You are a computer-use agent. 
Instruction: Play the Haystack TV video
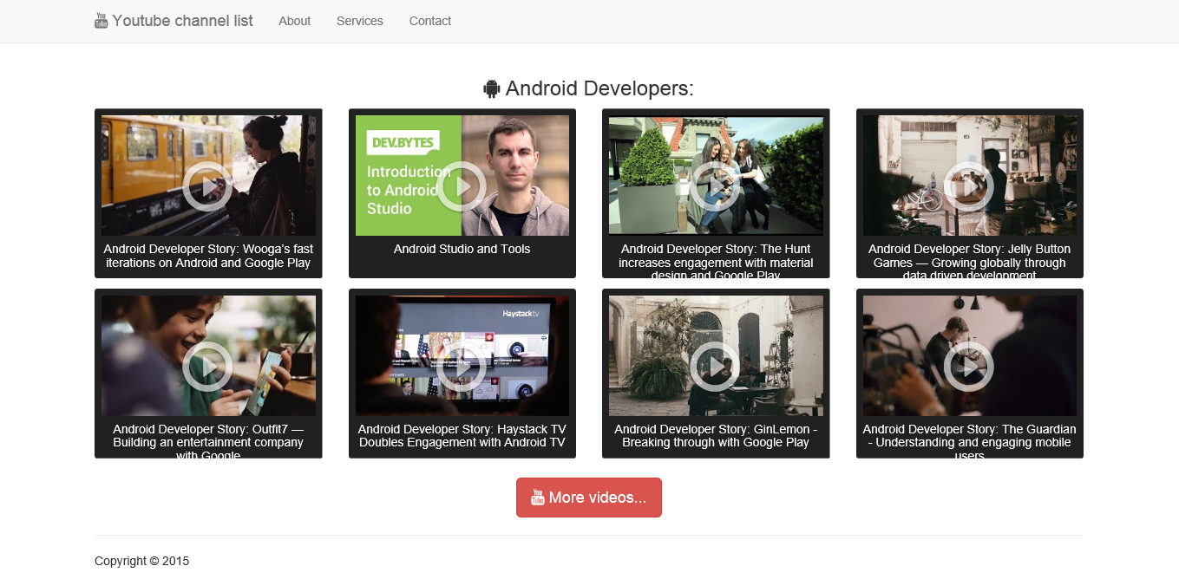[462, 367]
